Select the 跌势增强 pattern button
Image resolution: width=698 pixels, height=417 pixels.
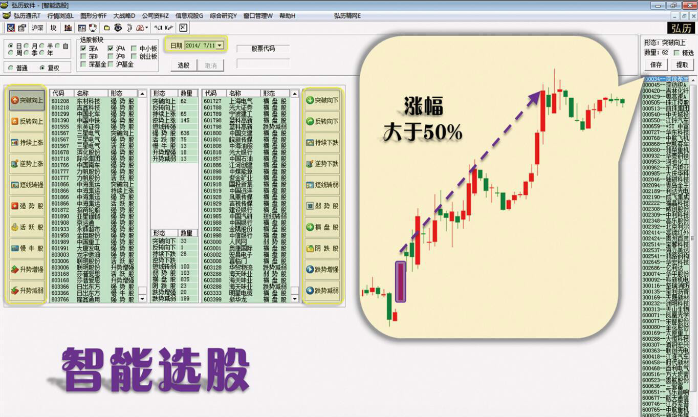(322, 270)
